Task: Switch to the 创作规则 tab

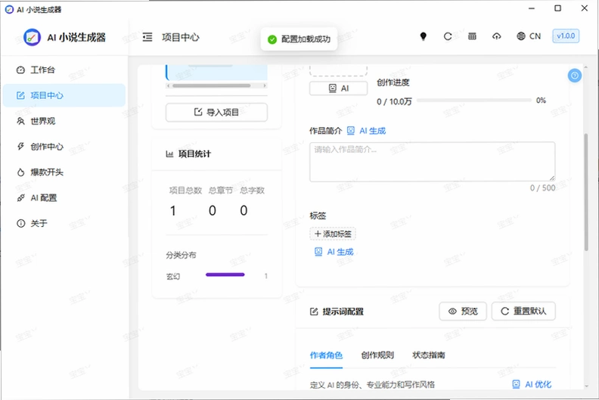Action: pyautogui.click(x=377, y=355)
